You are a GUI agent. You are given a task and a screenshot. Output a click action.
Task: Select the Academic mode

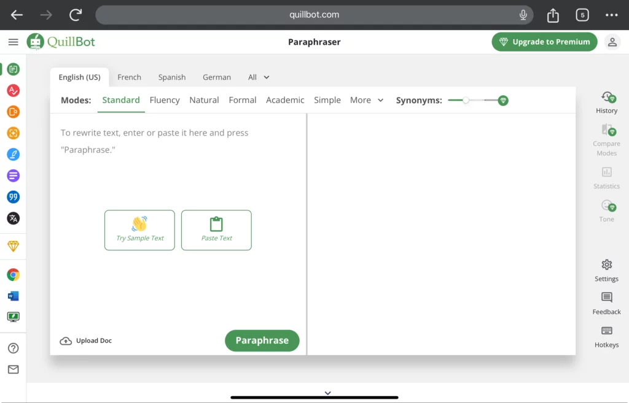pos(285,100)
